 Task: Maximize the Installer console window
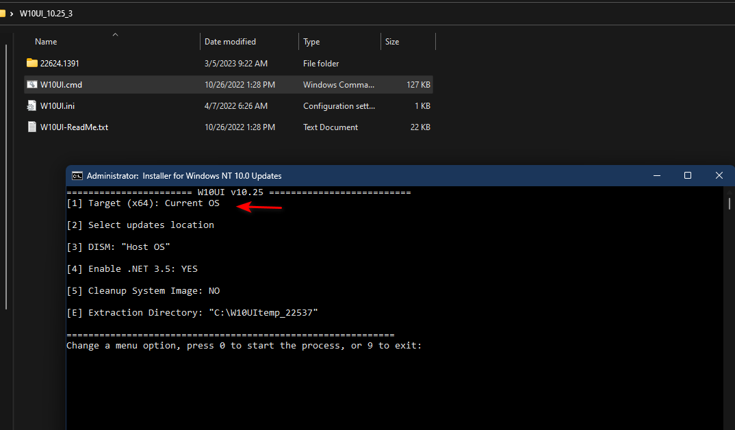pos(688,175)
